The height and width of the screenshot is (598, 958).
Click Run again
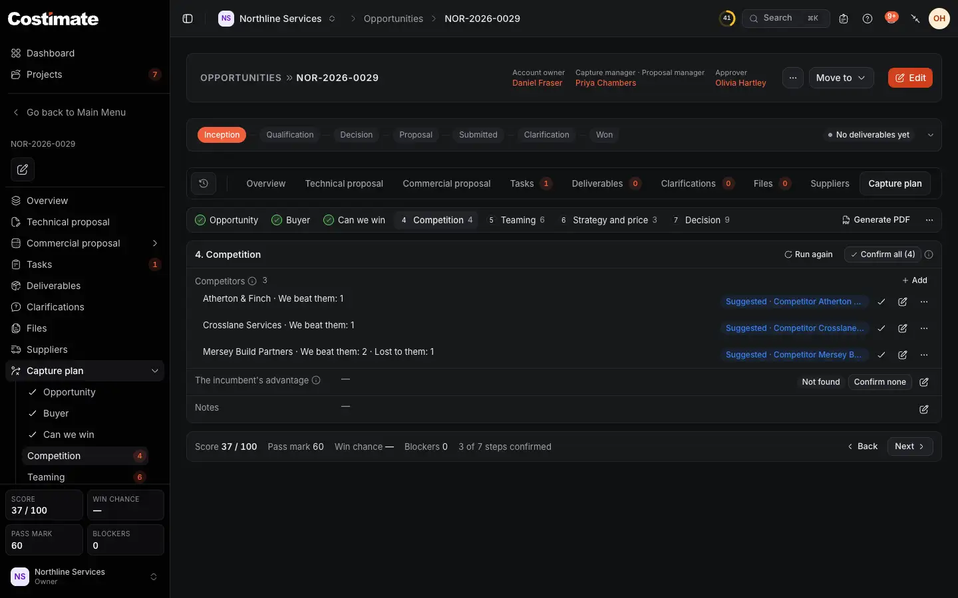click(x=808, y=254)
